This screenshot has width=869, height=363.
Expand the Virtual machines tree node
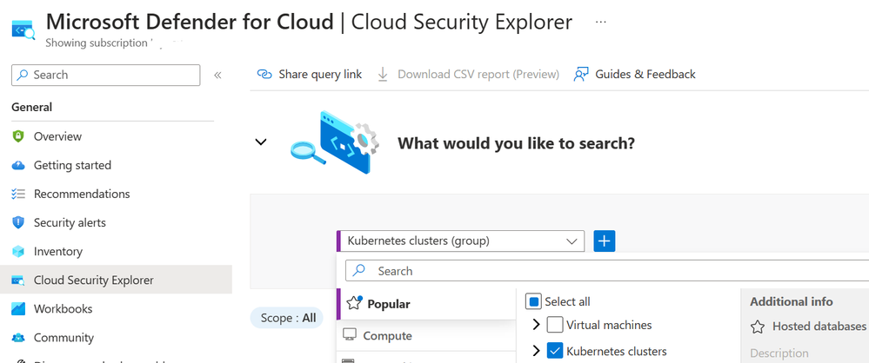[536, 325]
